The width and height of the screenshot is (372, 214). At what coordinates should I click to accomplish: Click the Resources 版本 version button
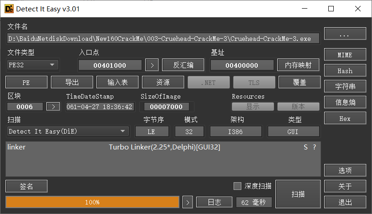click(x=298, y=106)
